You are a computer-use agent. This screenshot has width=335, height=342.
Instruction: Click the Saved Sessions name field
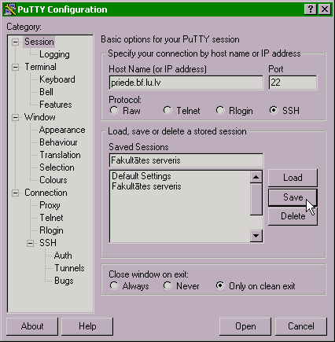186,160
